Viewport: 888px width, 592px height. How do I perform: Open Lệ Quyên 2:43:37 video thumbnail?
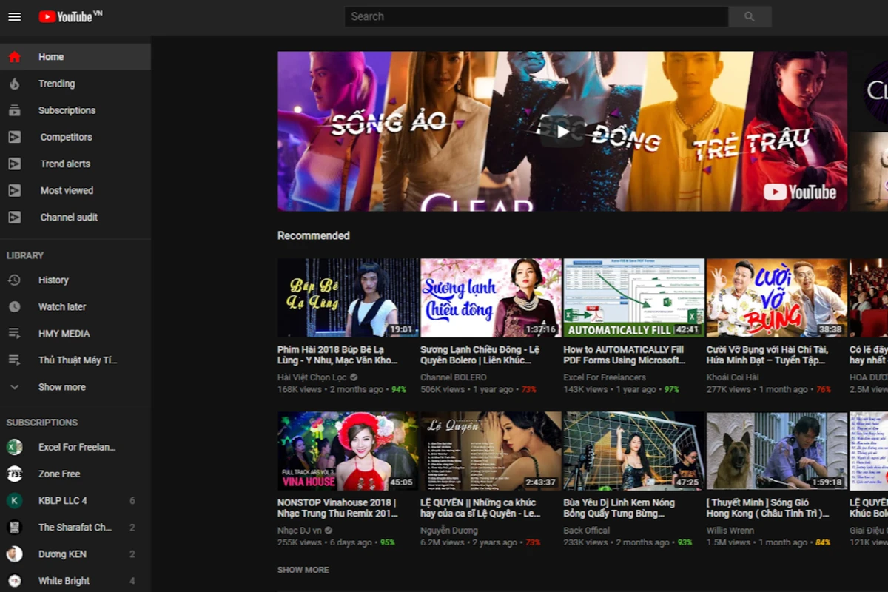coord(491,451)
